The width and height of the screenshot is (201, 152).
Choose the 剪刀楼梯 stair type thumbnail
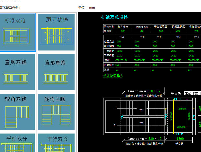pos(56,32)
